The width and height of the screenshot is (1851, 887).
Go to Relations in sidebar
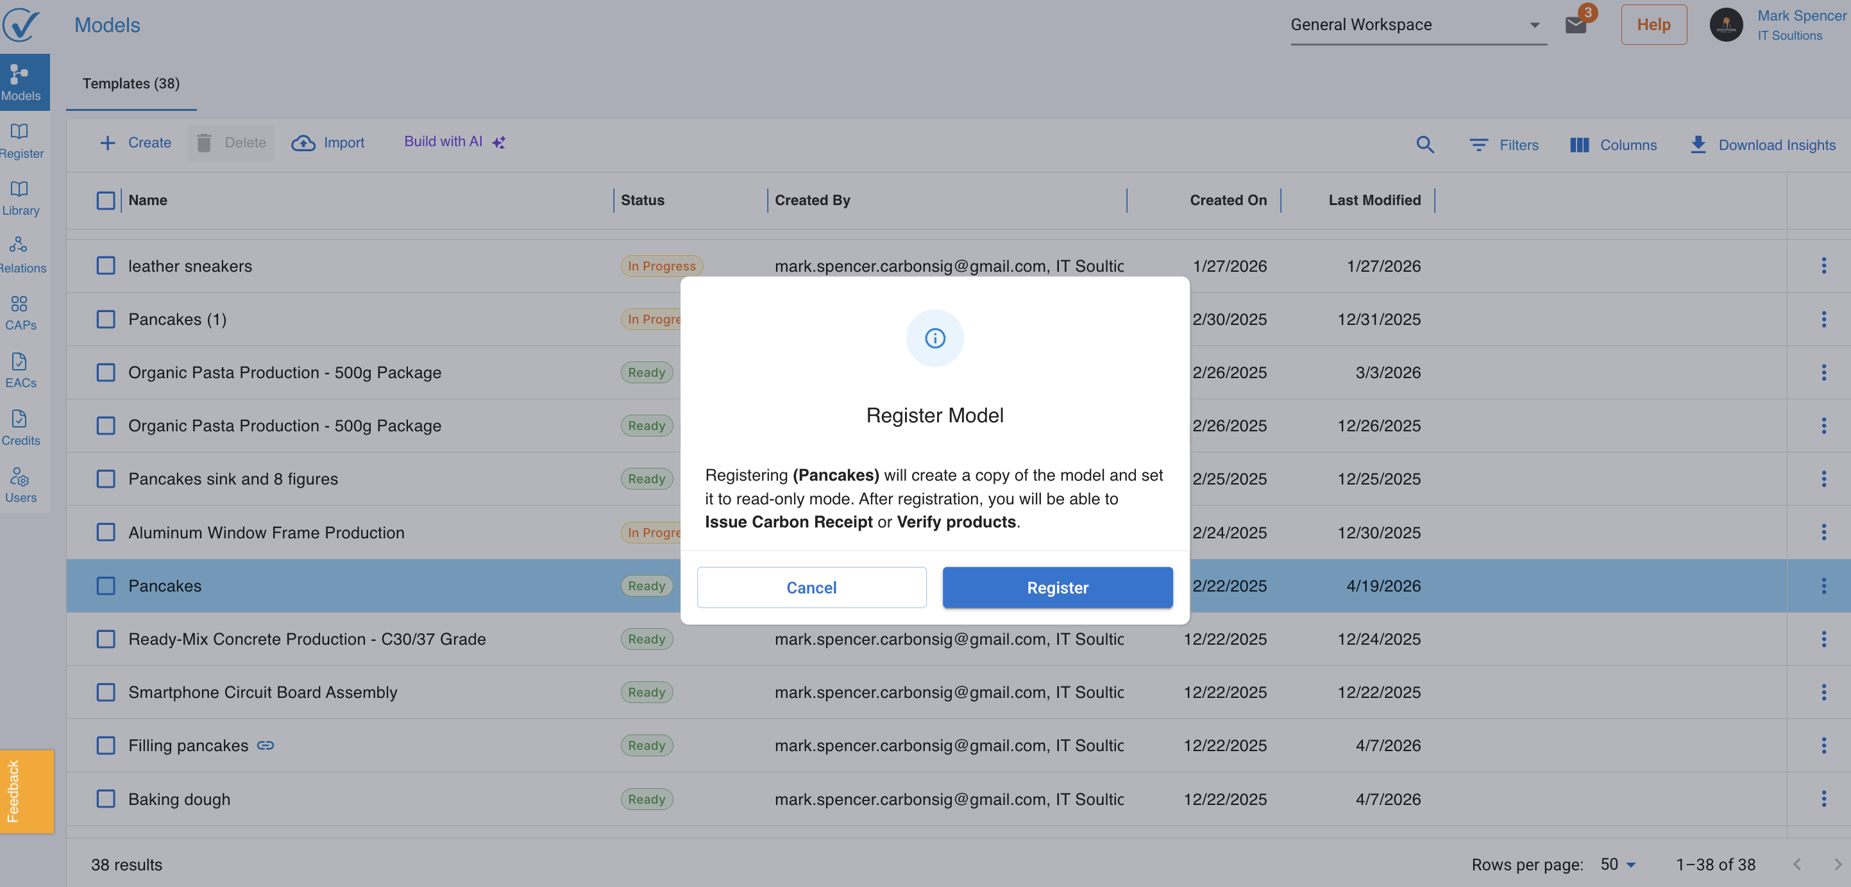coord(20,255)
